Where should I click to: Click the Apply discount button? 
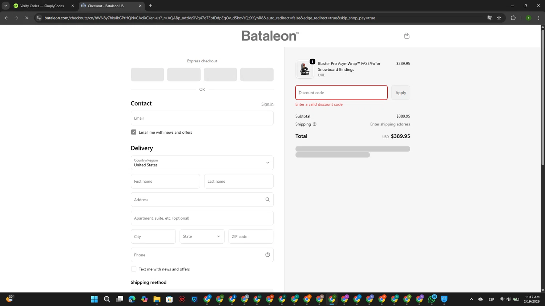[x=401, y=92]
